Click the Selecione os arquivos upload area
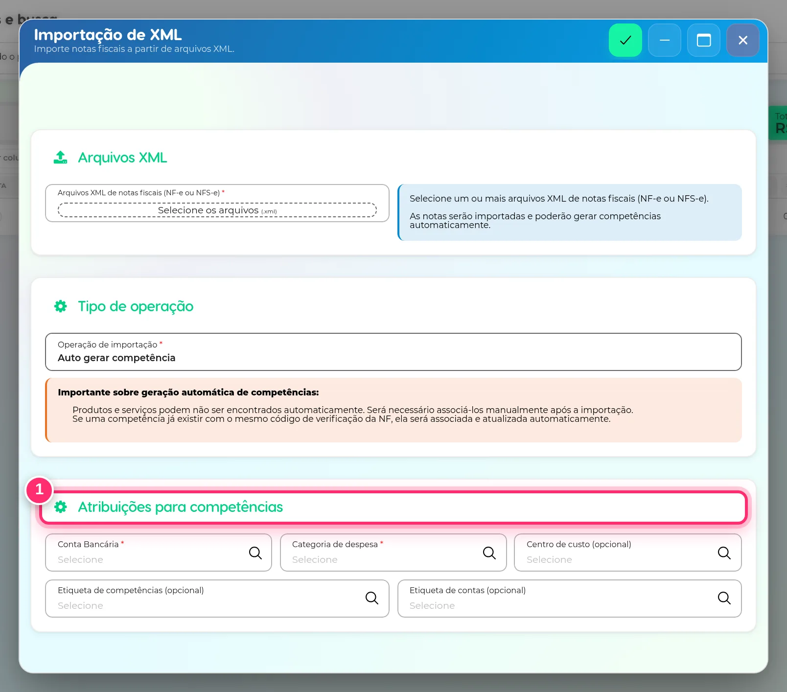This screenshot has height=692, width=787. click(217, 210)
